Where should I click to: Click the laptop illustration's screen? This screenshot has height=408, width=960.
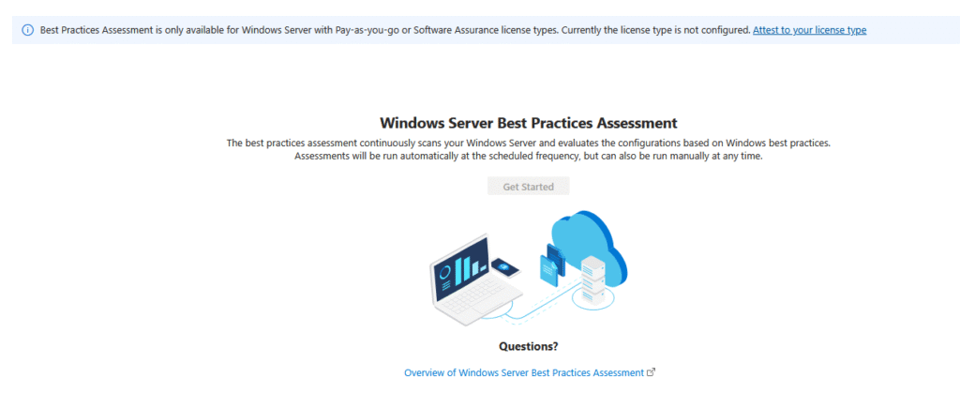459,264
